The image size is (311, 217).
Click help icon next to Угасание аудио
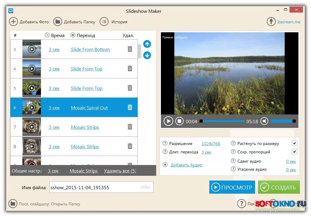[x=233, y=169]
